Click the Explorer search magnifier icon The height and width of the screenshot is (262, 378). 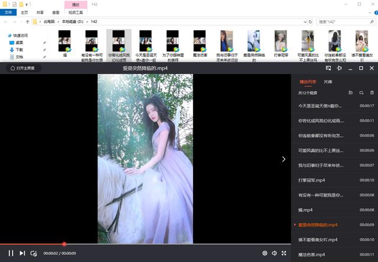372,22
